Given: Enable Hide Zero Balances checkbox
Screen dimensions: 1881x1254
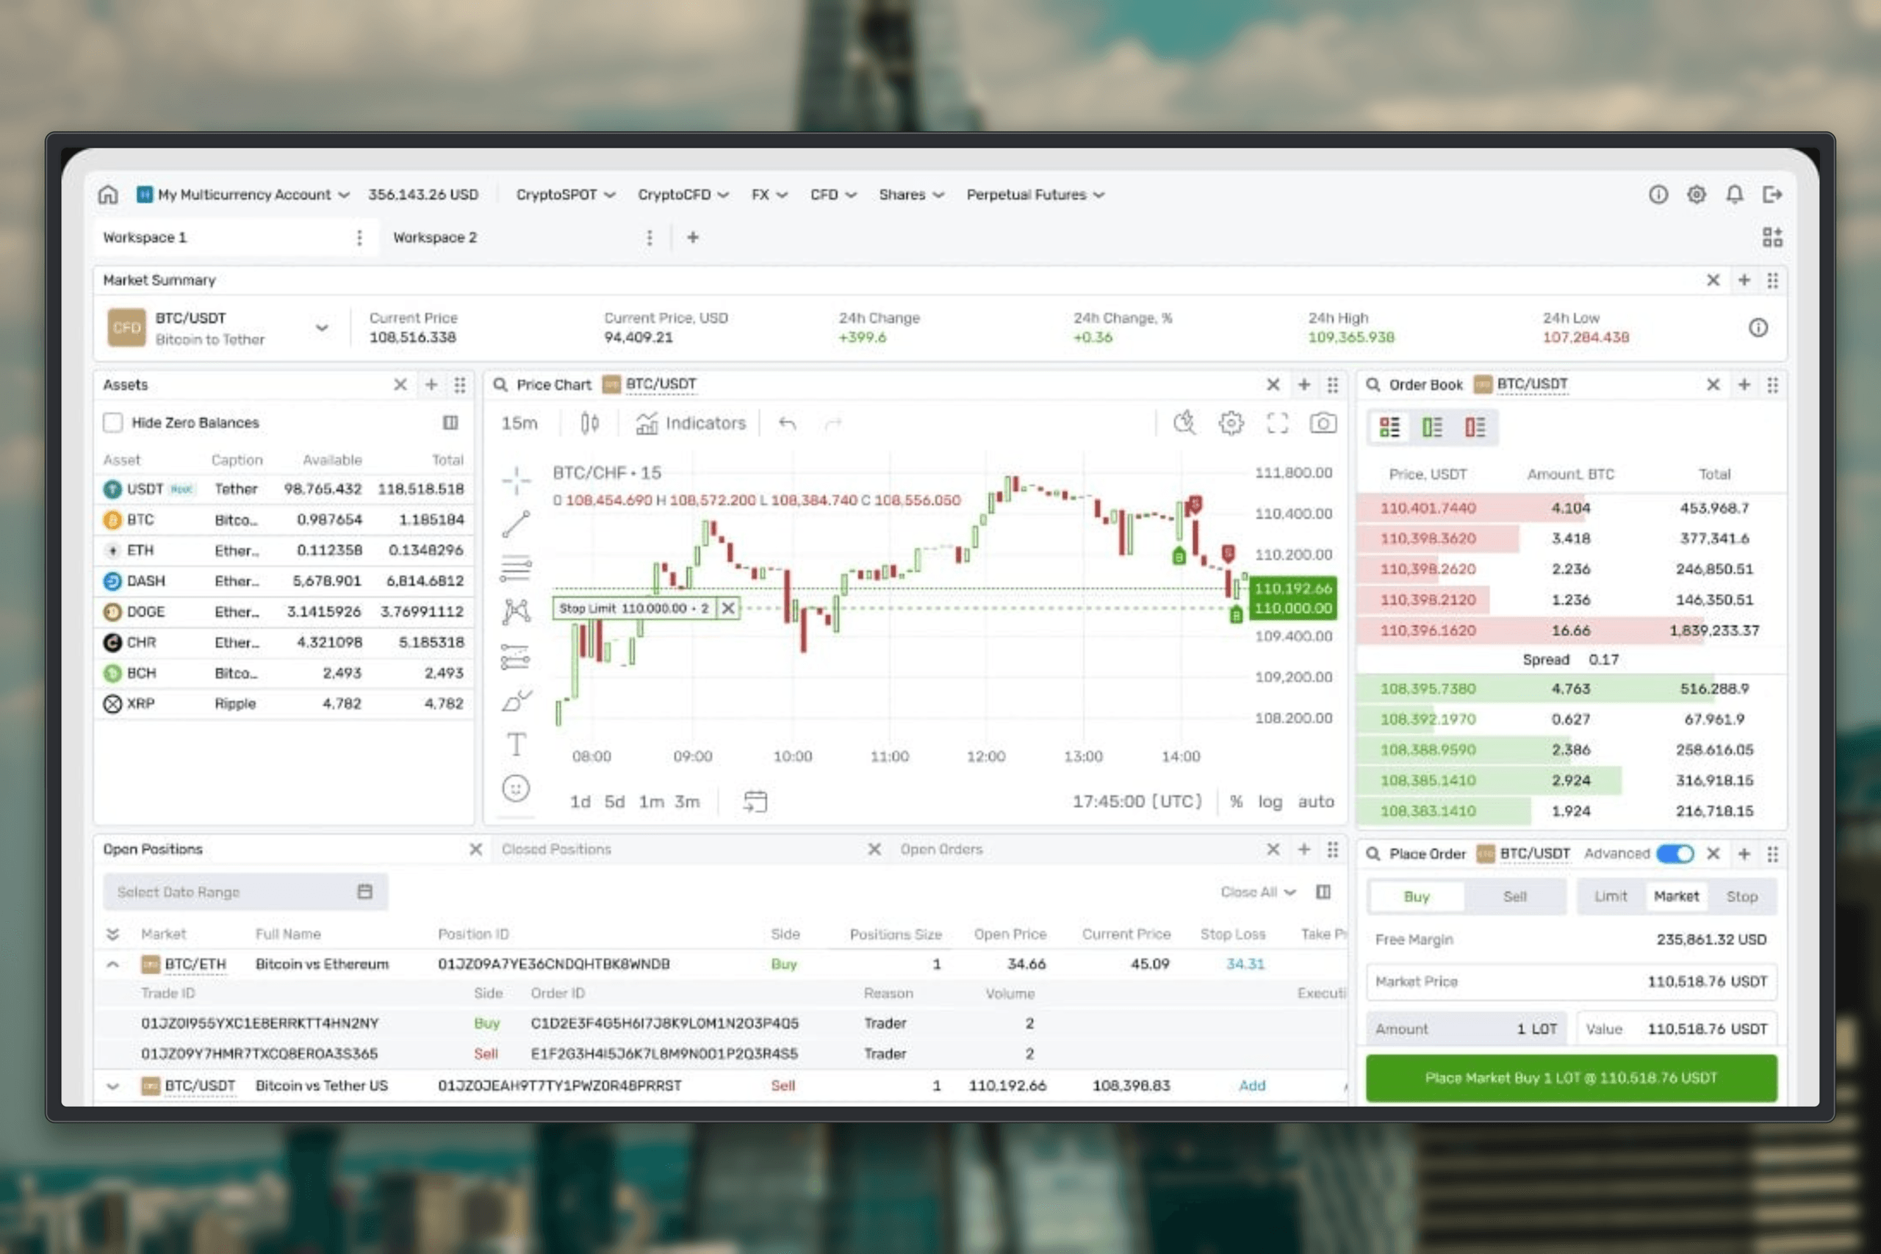Looking at the screenshot, I should [112, 422].
